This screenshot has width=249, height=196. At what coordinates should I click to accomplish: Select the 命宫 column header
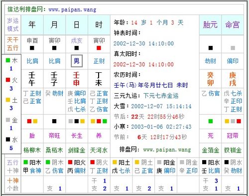[x=233, y=25]
